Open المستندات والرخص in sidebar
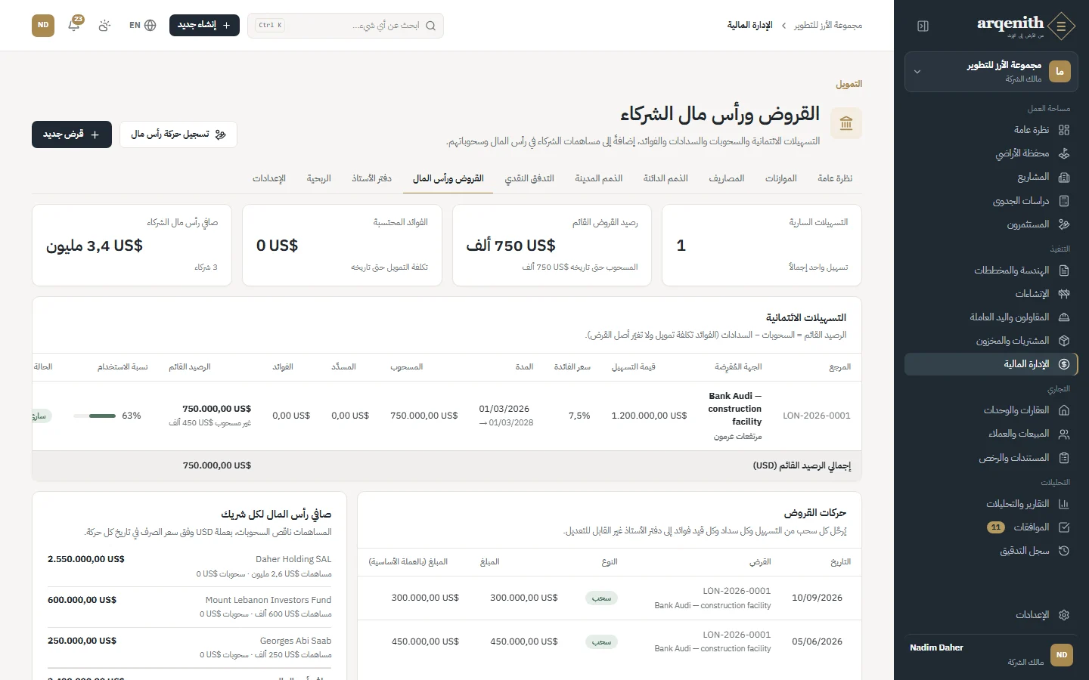The height and width of the screenshot is (680, 1089). [991, 458]
